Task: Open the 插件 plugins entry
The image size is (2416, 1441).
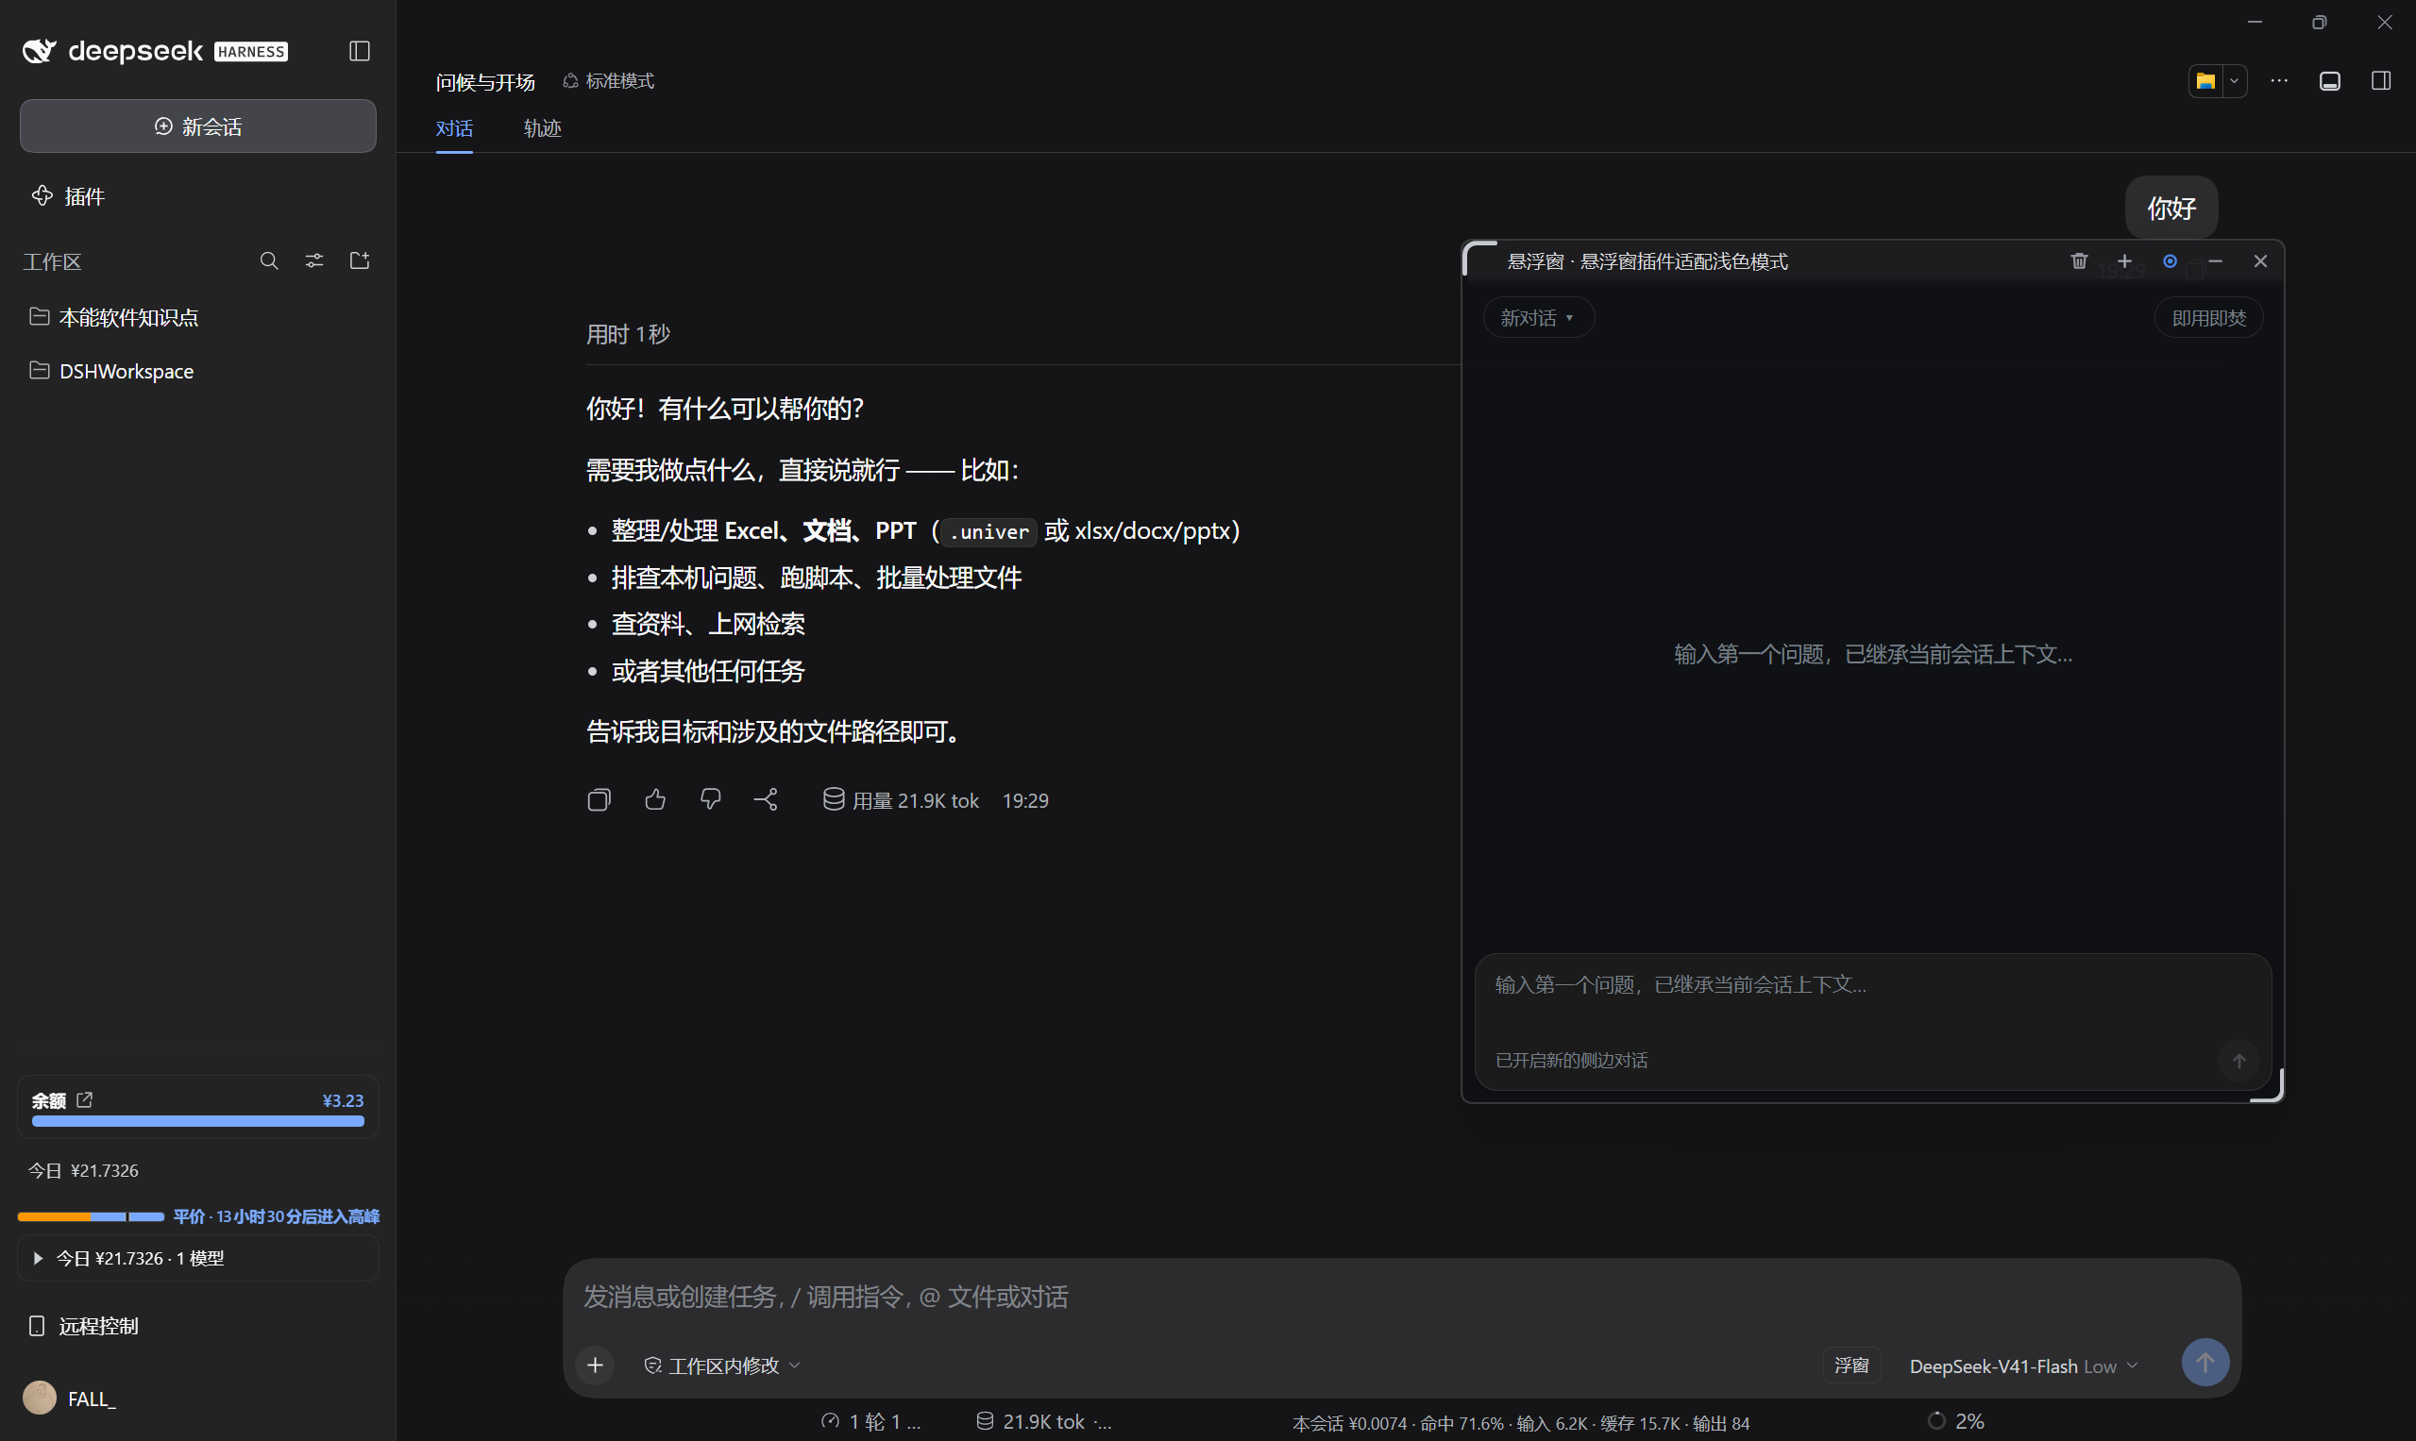Action: coord(68,196)
